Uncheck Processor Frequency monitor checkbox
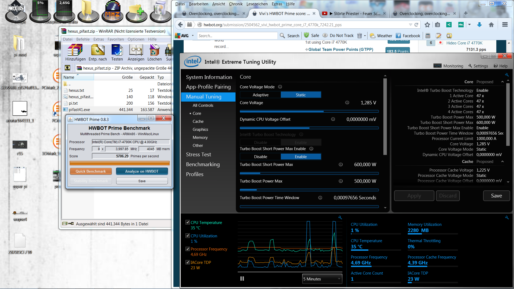 (x=188, y=249)
